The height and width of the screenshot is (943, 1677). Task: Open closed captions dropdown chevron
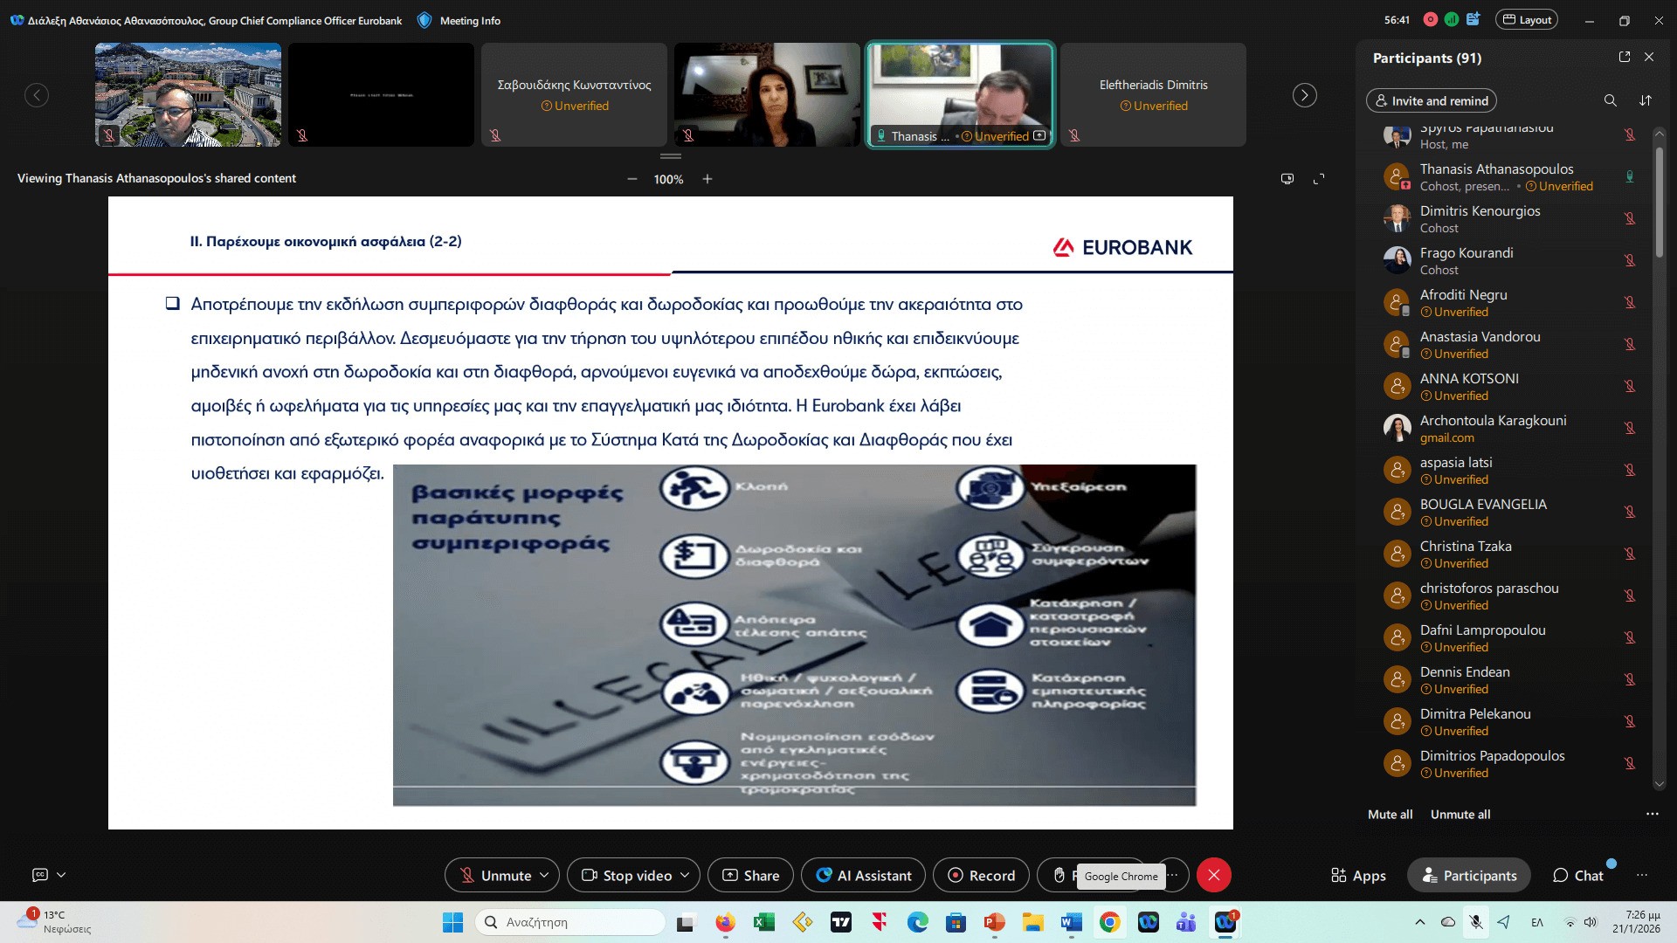click(61, 875)
